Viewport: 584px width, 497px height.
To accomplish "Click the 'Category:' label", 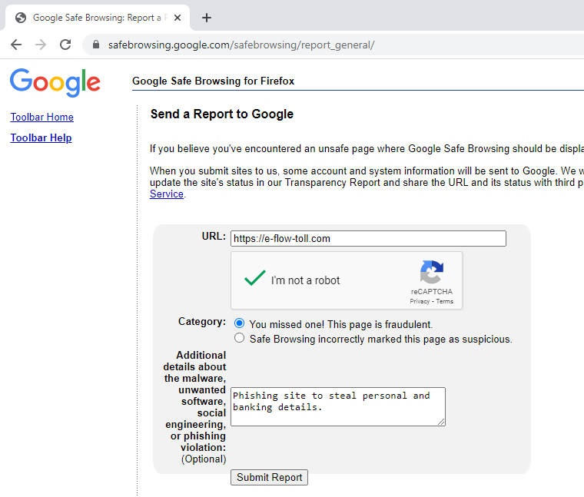I will pyautogui.click(x=202, y=321).
